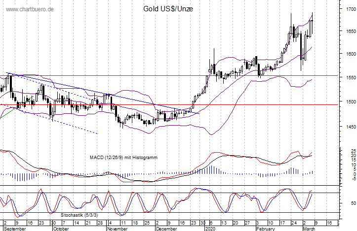Select the February month label on timeline

point(266,228)
